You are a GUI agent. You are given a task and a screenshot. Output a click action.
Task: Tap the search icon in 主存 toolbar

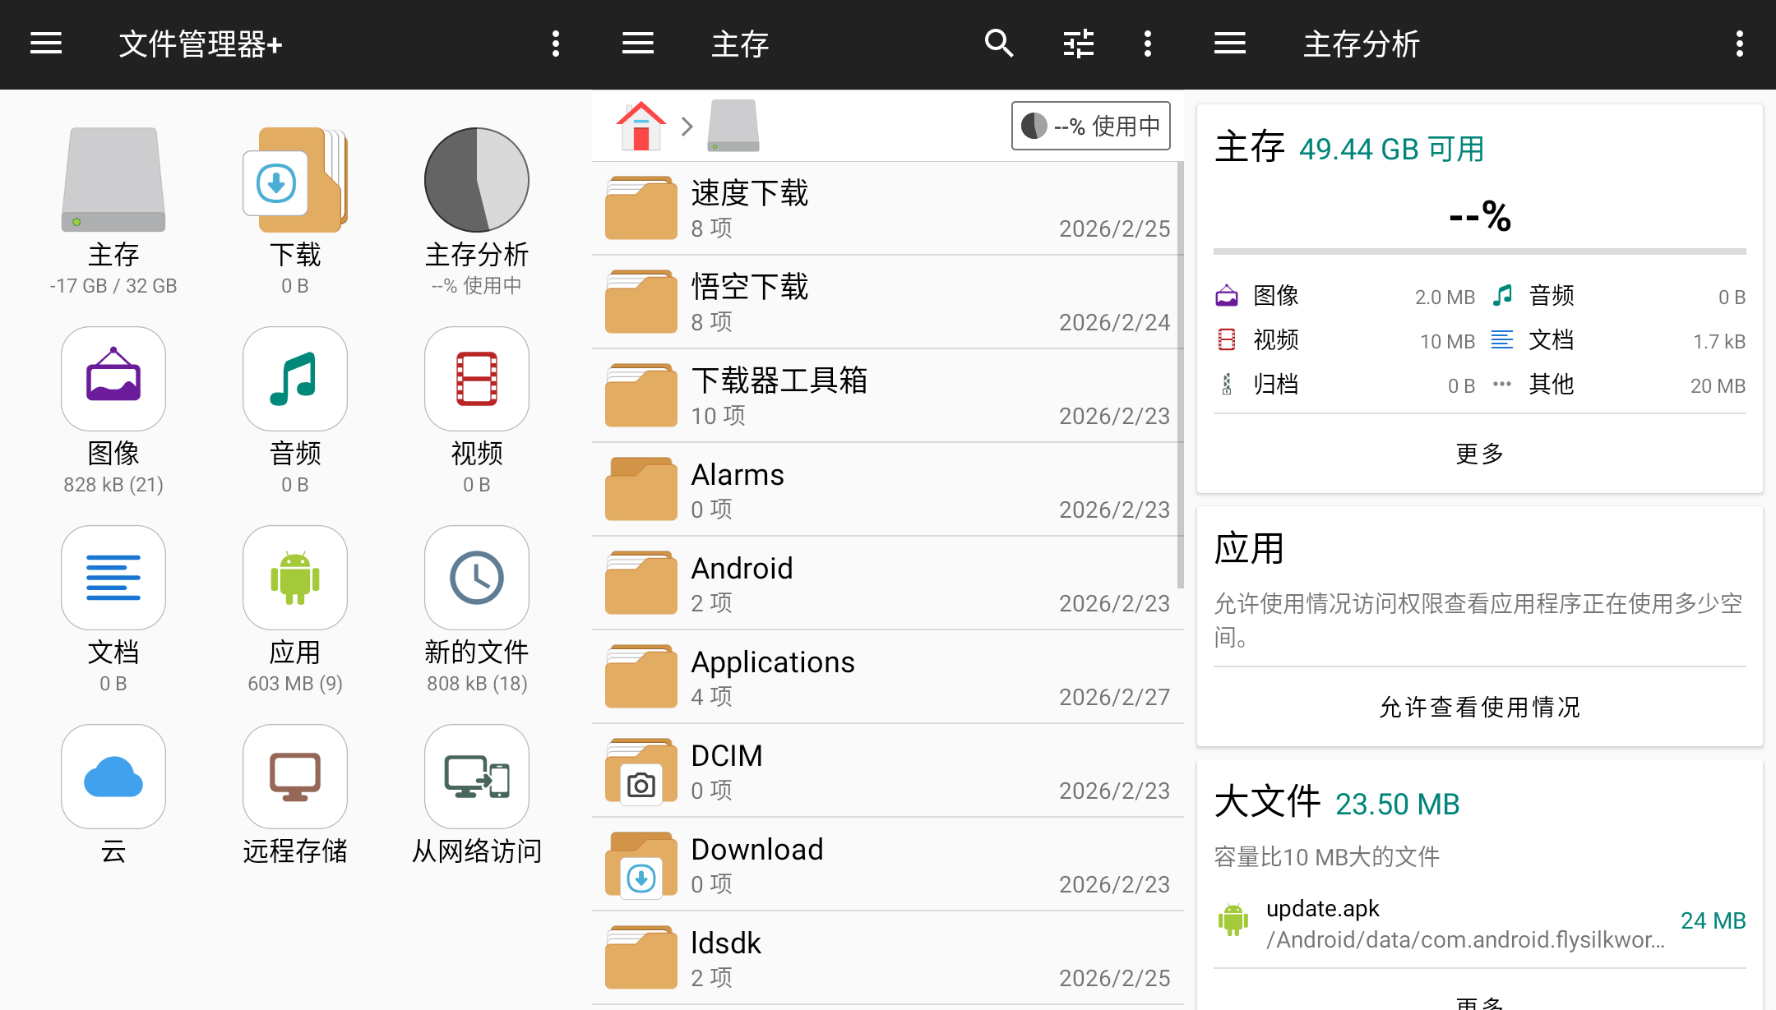click(997, 44)
